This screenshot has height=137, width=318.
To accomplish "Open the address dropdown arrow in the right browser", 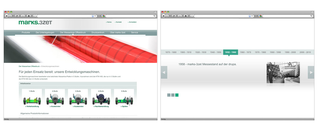I will click(x=252, y=16).
